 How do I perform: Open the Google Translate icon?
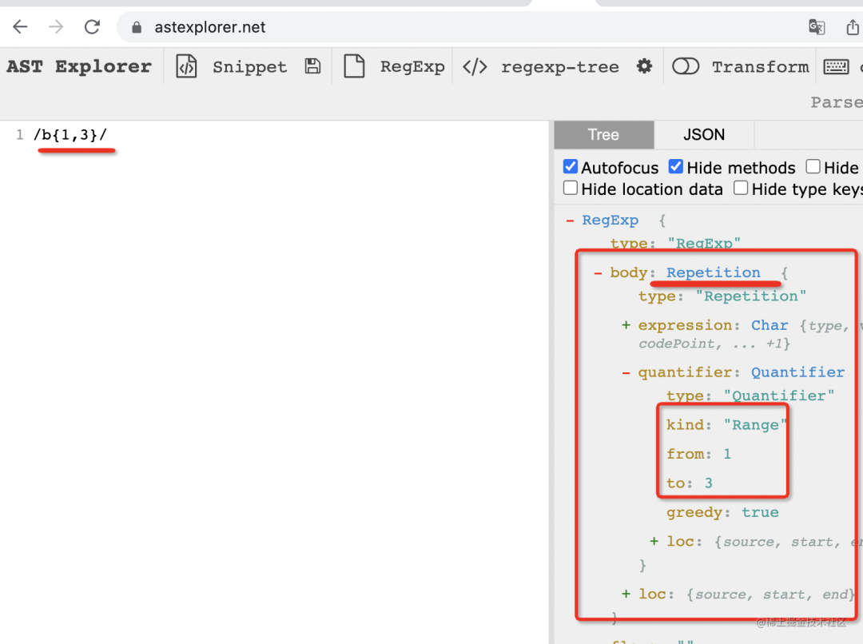pos(816,26)
